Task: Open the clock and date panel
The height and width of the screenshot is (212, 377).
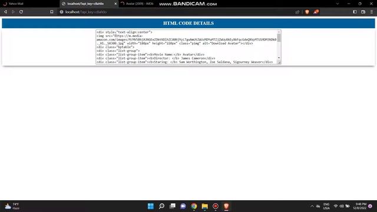Action: click(360, 206)
